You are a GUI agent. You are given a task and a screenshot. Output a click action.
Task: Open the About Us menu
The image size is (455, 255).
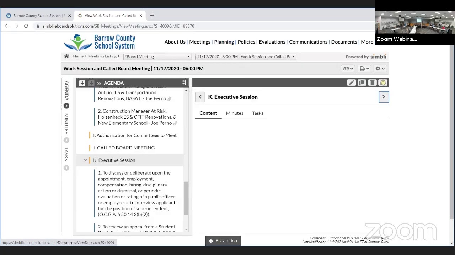point(175,42)
